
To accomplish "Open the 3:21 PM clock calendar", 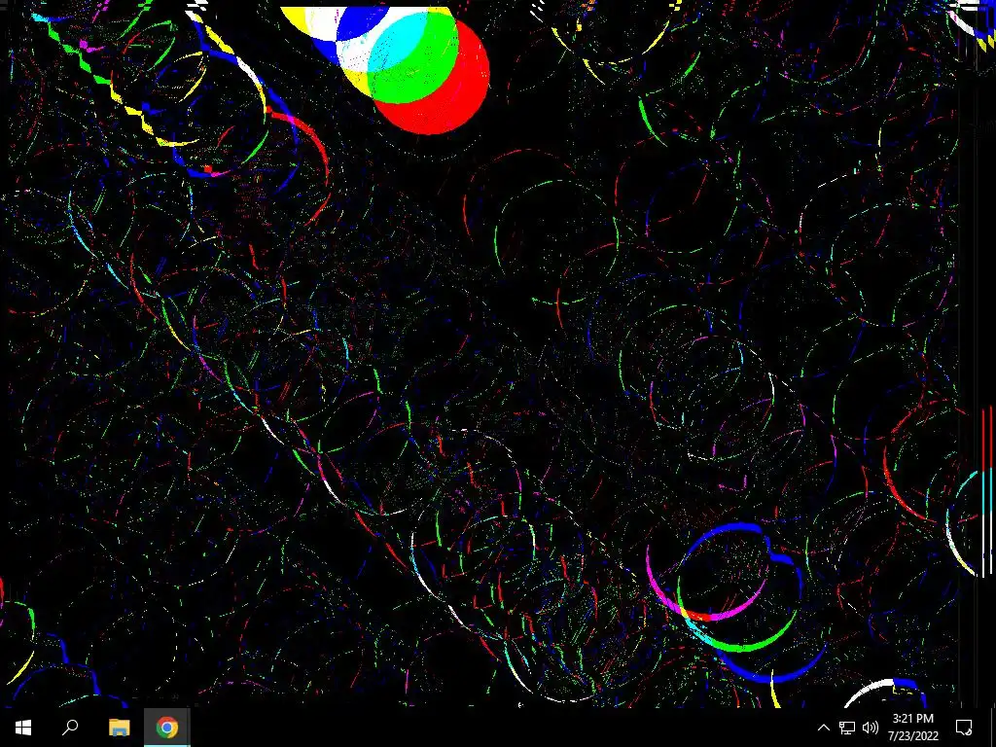I will click(912, 728).
